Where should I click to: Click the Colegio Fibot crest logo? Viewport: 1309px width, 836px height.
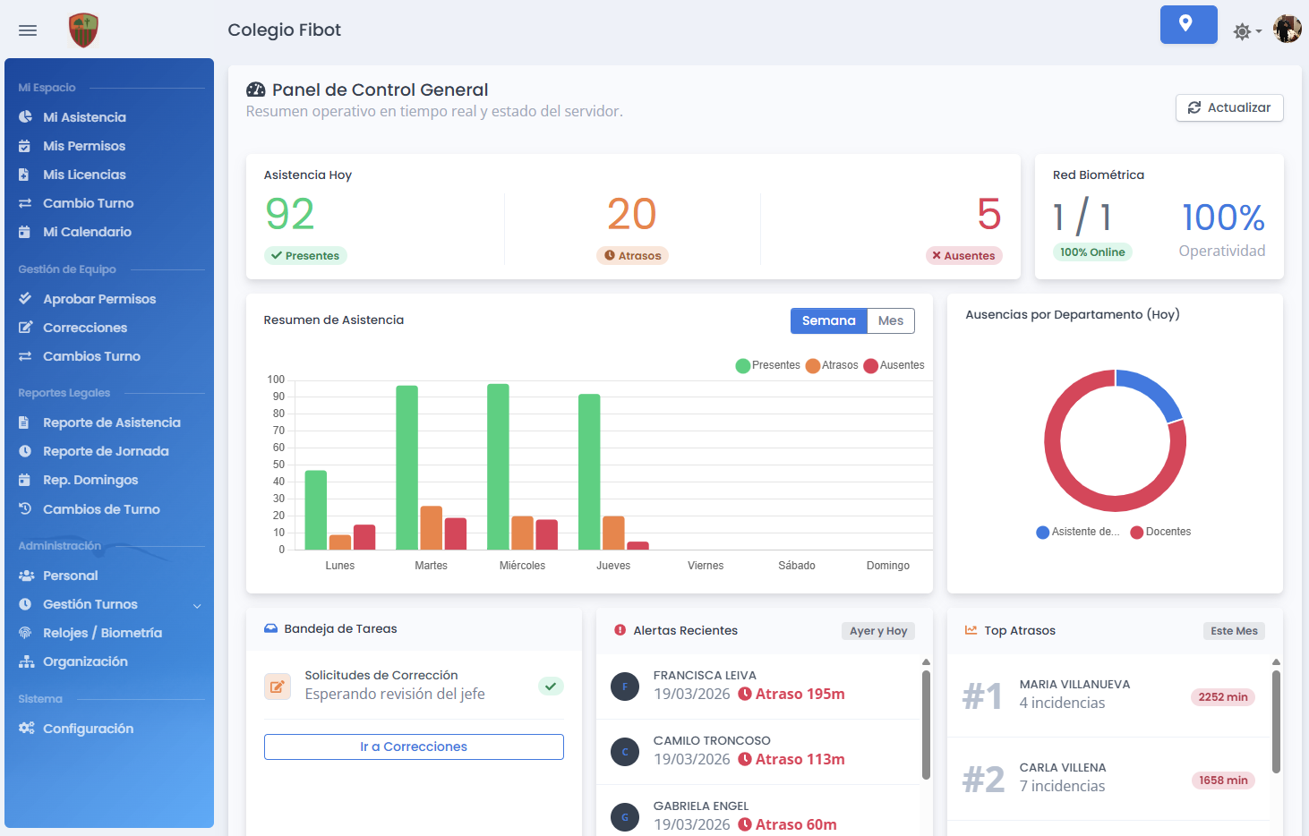point(82,29)
